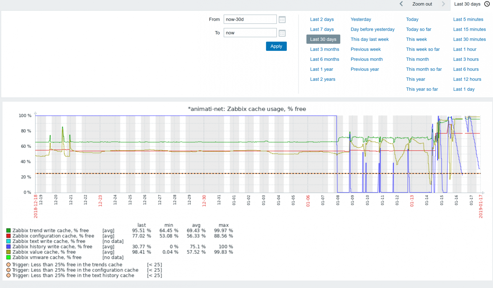Choose the Last 7 days preset

click(322, 29)
